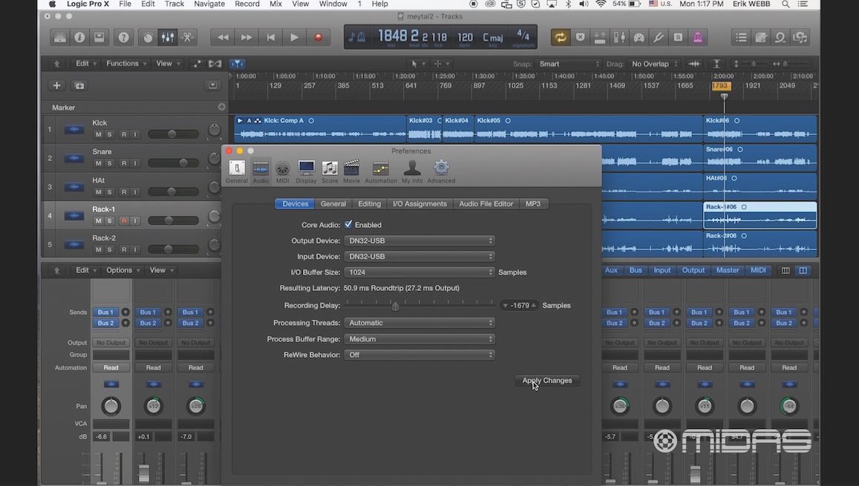Toggle the Smart Controls dial button

(148, 37)
